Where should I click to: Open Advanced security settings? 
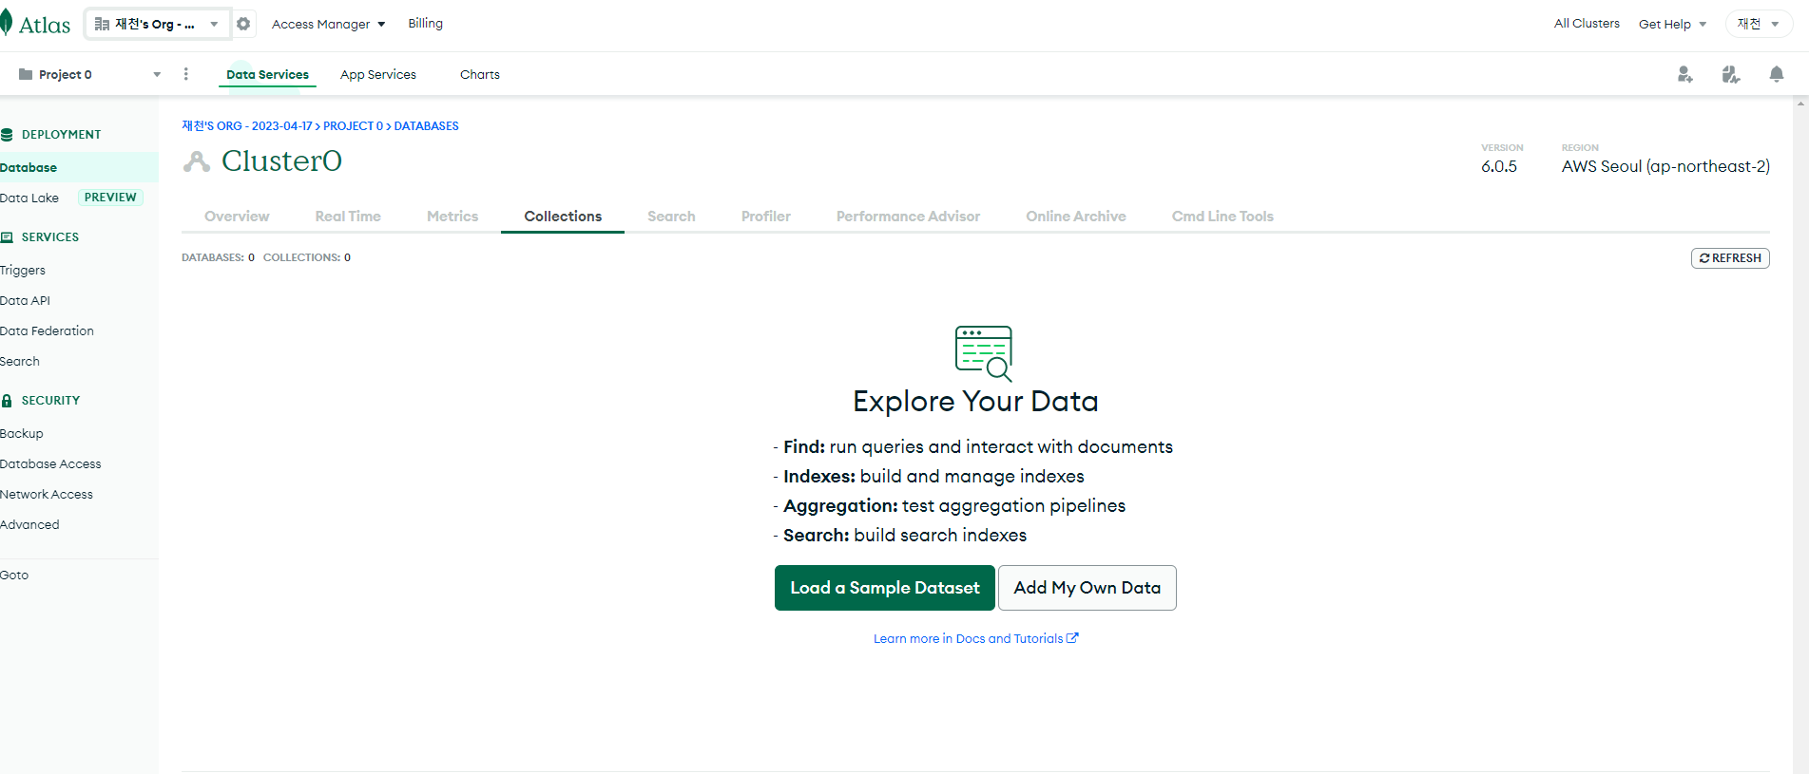click(29, 525)
